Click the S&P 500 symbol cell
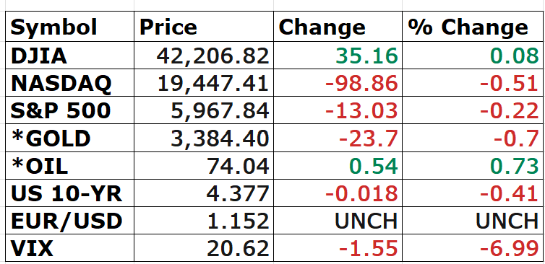This screenshot has height=264, width=545. click(x=69, y=110)
